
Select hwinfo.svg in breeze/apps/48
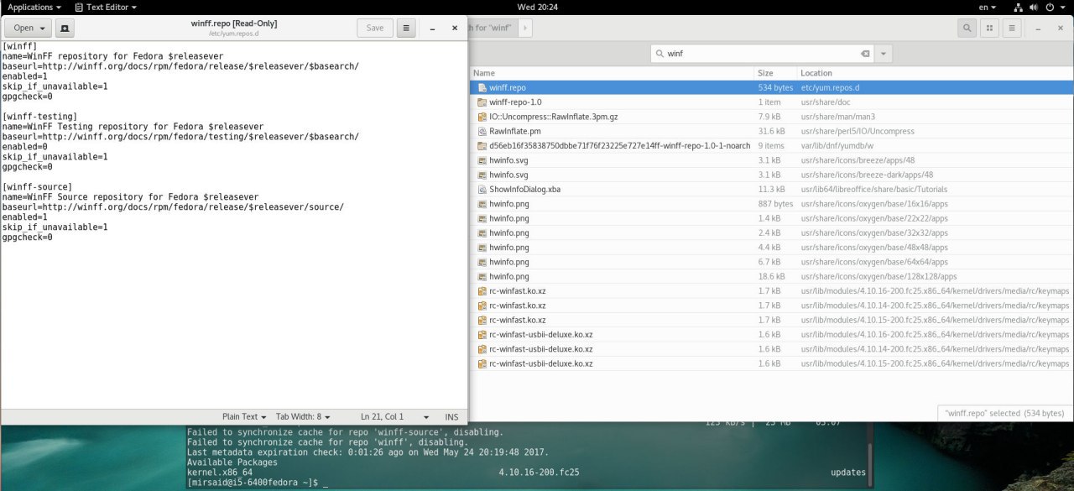[771, 160]
